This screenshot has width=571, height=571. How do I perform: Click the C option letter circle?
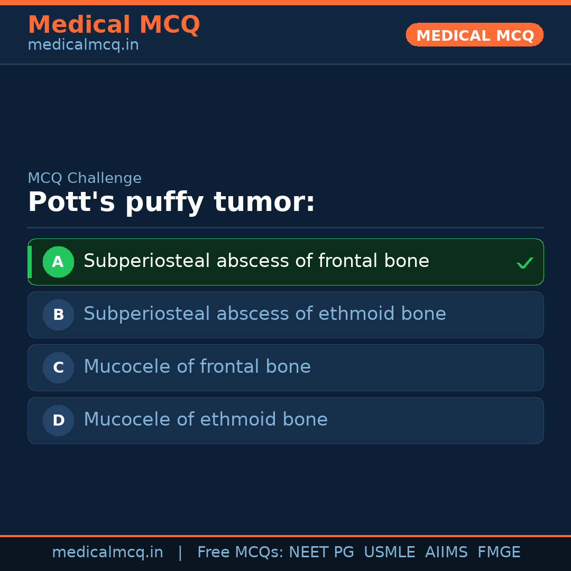click(58, 367)
